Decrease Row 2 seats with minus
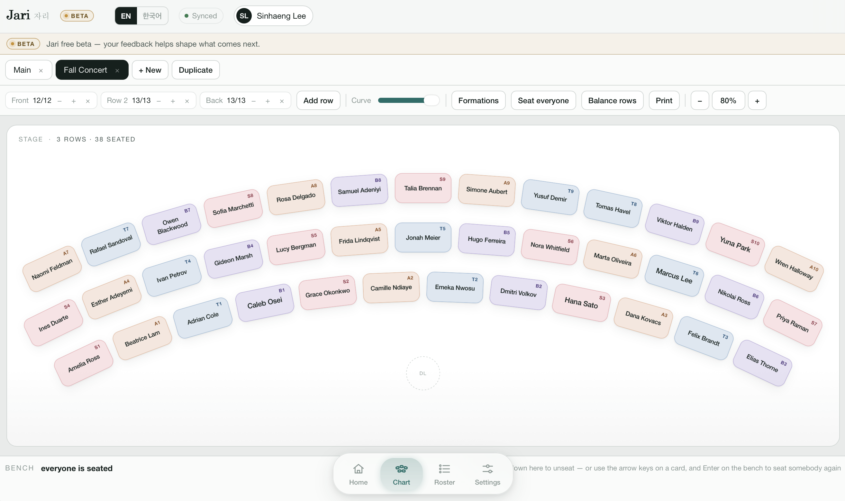The image size is (845, 501). pos(159,101)
